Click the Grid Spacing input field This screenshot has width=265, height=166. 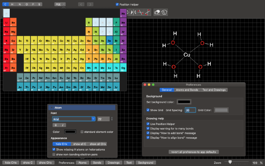click(190, 110)
